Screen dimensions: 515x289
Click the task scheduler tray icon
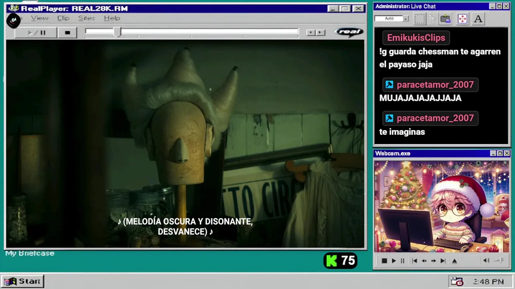[457, 281]
